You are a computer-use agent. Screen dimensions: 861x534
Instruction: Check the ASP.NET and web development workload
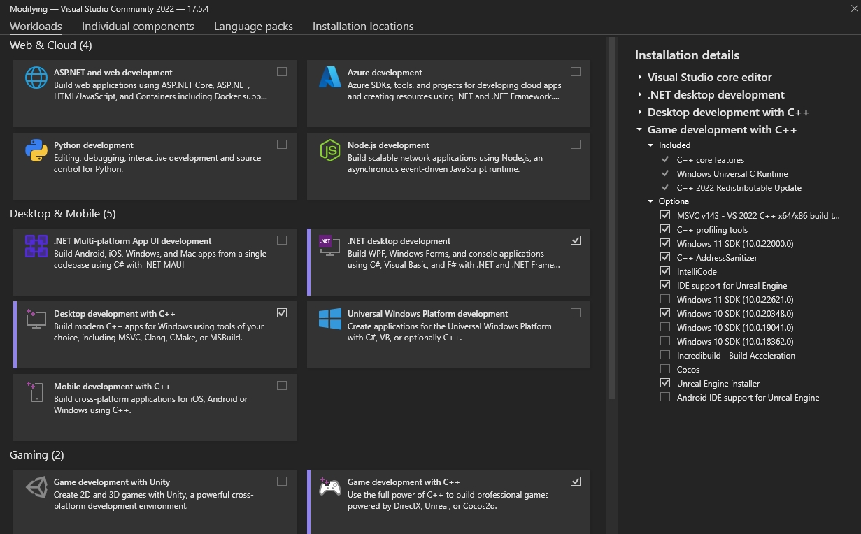click(282, 71)
